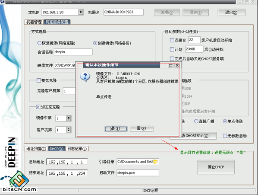
Task: Close the confirmation dialog with X
Action: (x=177, y=65)
